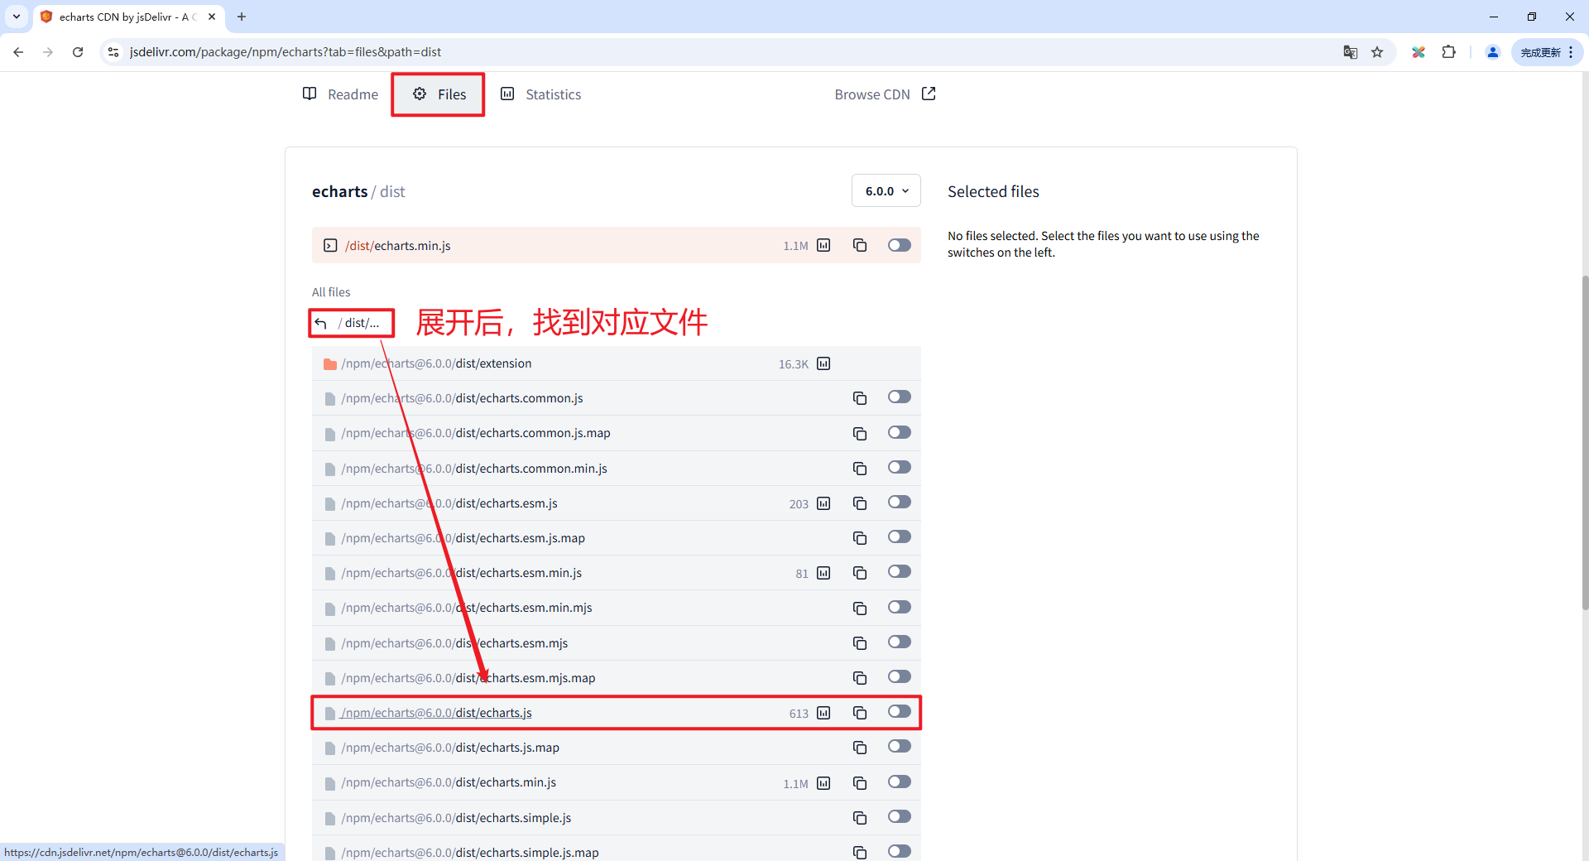The image size is (1589, 861).
Task: Collapse the /dist/ folder using the back arrow
Action: [x=323, y=323]
